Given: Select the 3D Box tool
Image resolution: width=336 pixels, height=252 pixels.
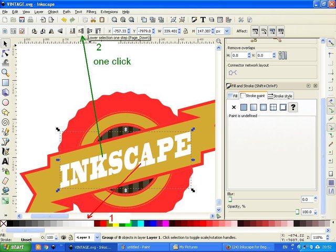Looking at the screenshot, I should click(x=5, y=92).
